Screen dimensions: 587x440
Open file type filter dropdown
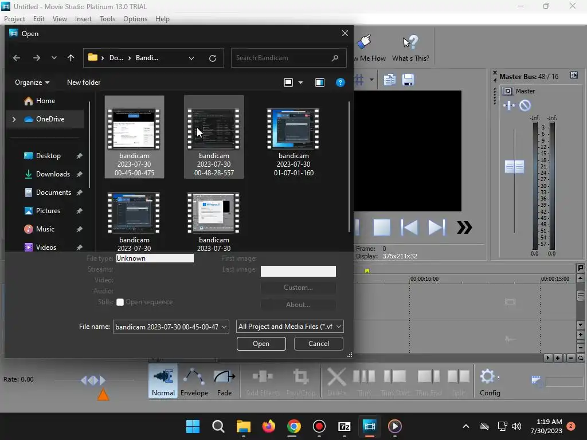pyautogui.click(x=338, y=327)
